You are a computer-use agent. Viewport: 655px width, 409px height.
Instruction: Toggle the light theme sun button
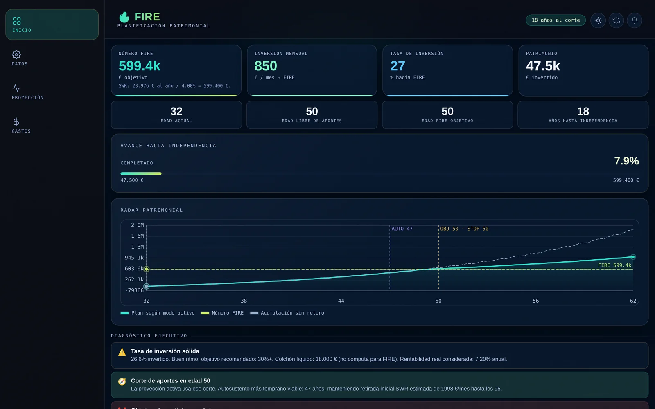pyautogui.click(x=598, y=20)
